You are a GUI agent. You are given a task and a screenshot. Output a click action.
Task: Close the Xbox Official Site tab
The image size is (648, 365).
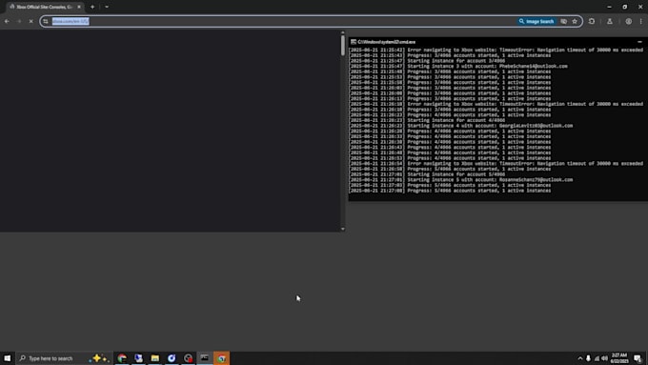[x=79, y=7]
